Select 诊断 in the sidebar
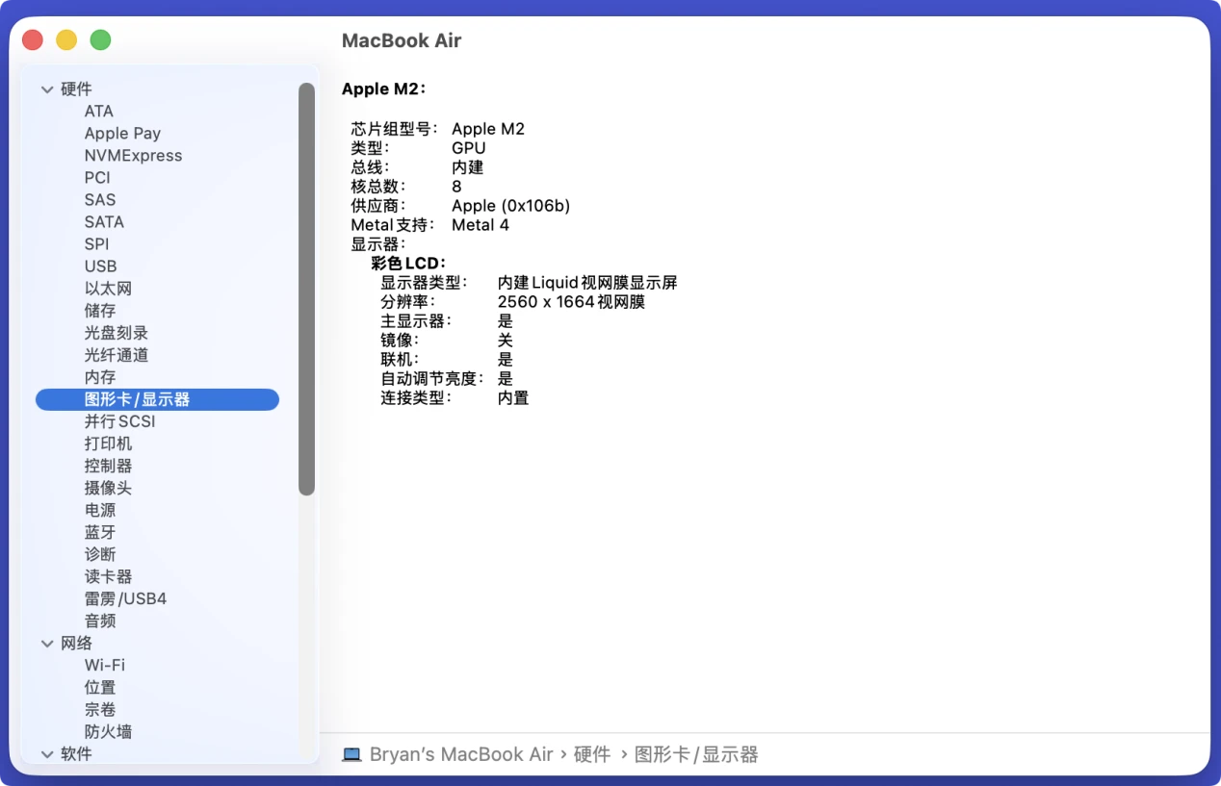1221x786 pixels. pos(100,554)
